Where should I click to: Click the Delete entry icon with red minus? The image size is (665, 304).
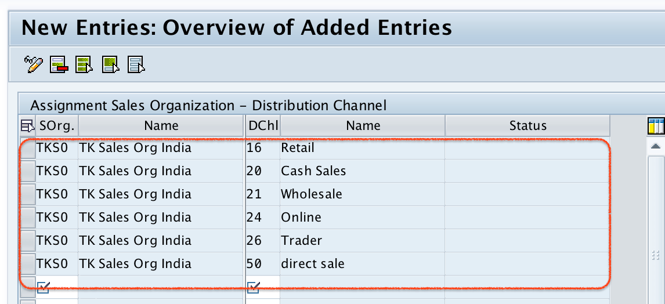tap(59, 64)
